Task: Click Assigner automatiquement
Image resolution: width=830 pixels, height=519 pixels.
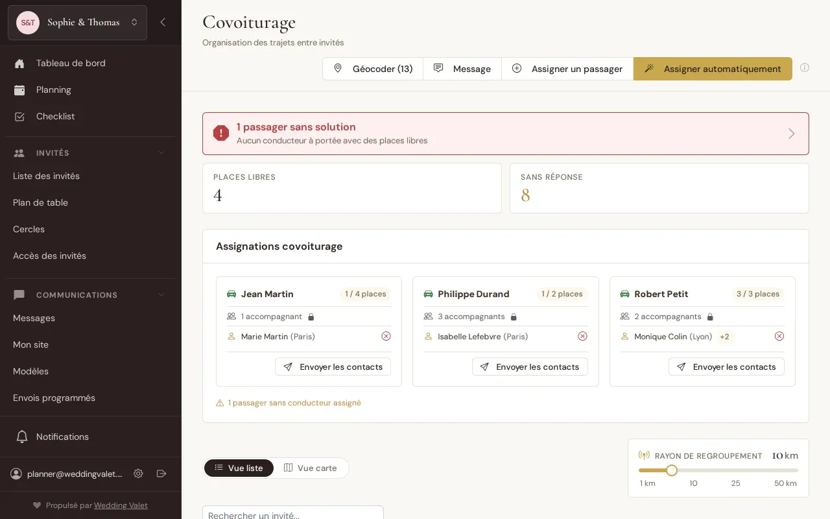Action: tap(713, 69)
